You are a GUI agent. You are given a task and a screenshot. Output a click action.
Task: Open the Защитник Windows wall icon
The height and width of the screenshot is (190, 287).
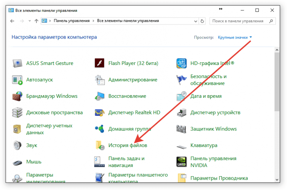tap(181, 129)
